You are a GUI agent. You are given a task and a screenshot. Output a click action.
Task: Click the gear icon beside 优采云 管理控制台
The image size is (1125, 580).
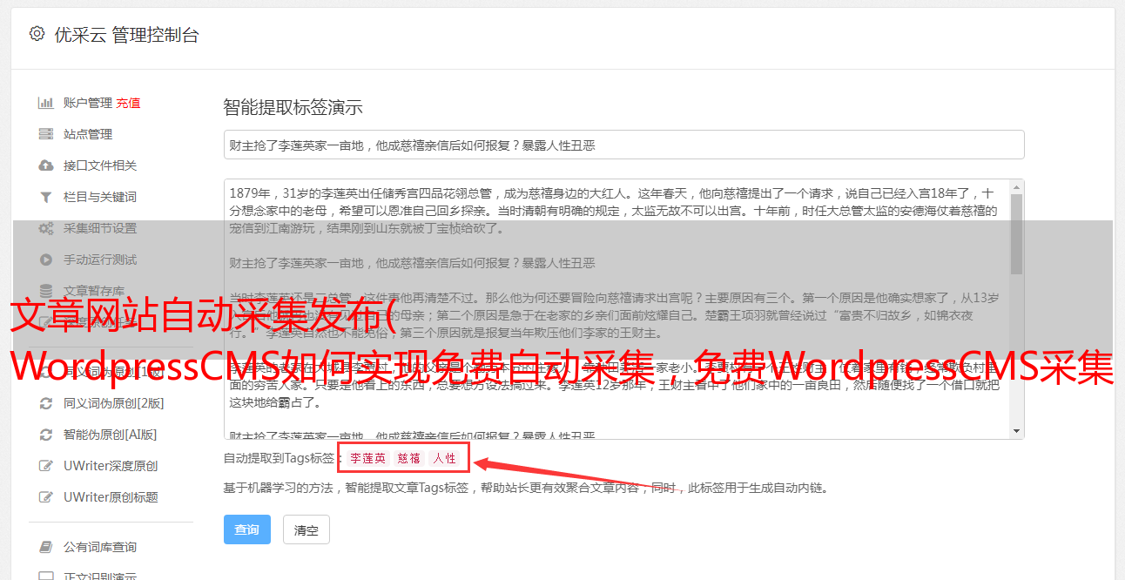[x=37, y=34]
